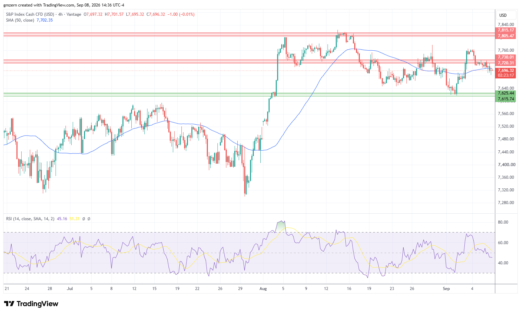Click the 7,720.31 red price label

pos(506,63)
